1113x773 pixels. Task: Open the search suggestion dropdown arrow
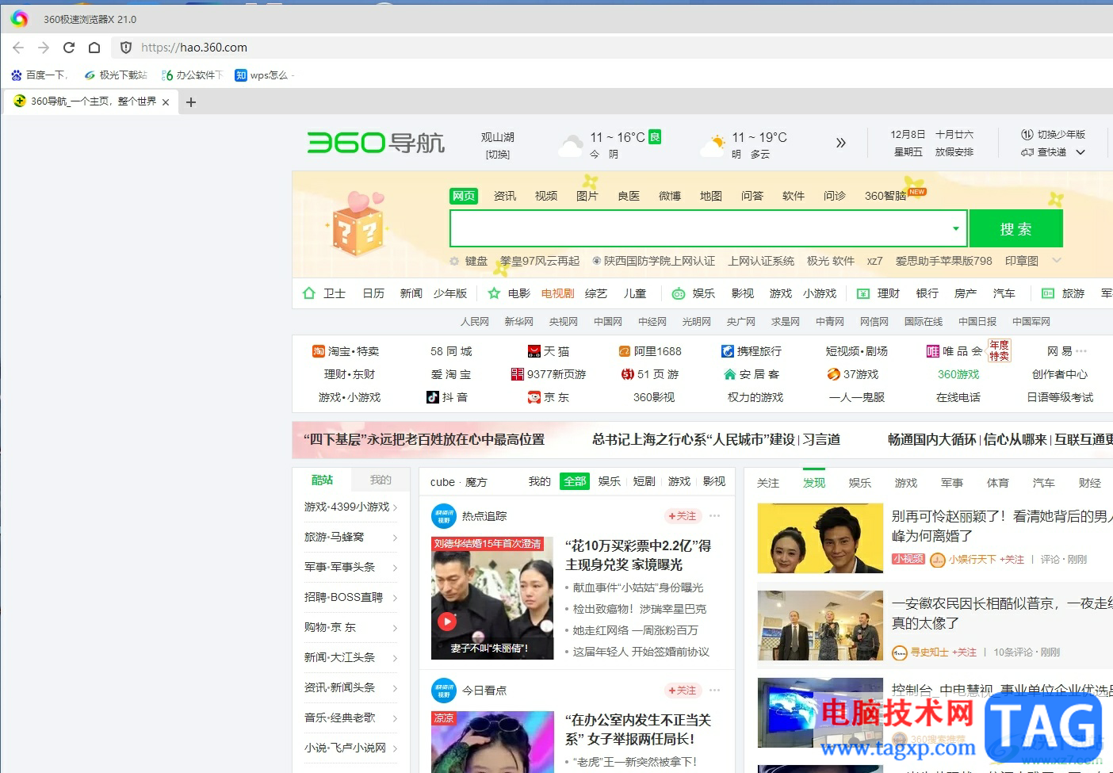[x=956, y=229]
